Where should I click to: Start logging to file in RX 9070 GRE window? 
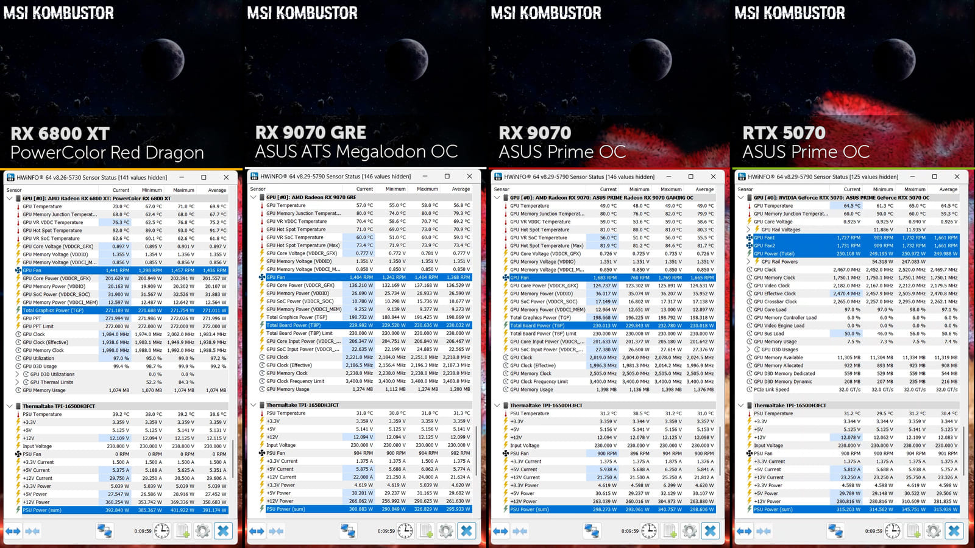tap(426, 531)
